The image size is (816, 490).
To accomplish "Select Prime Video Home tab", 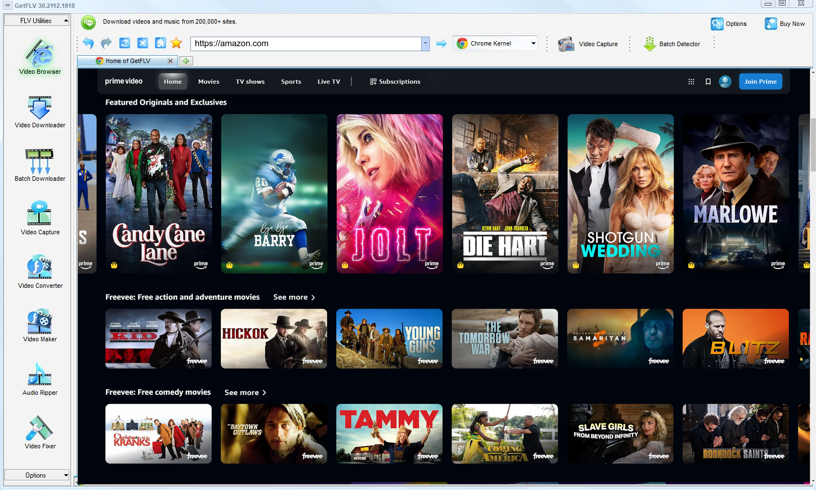I will tap(172, 82).
